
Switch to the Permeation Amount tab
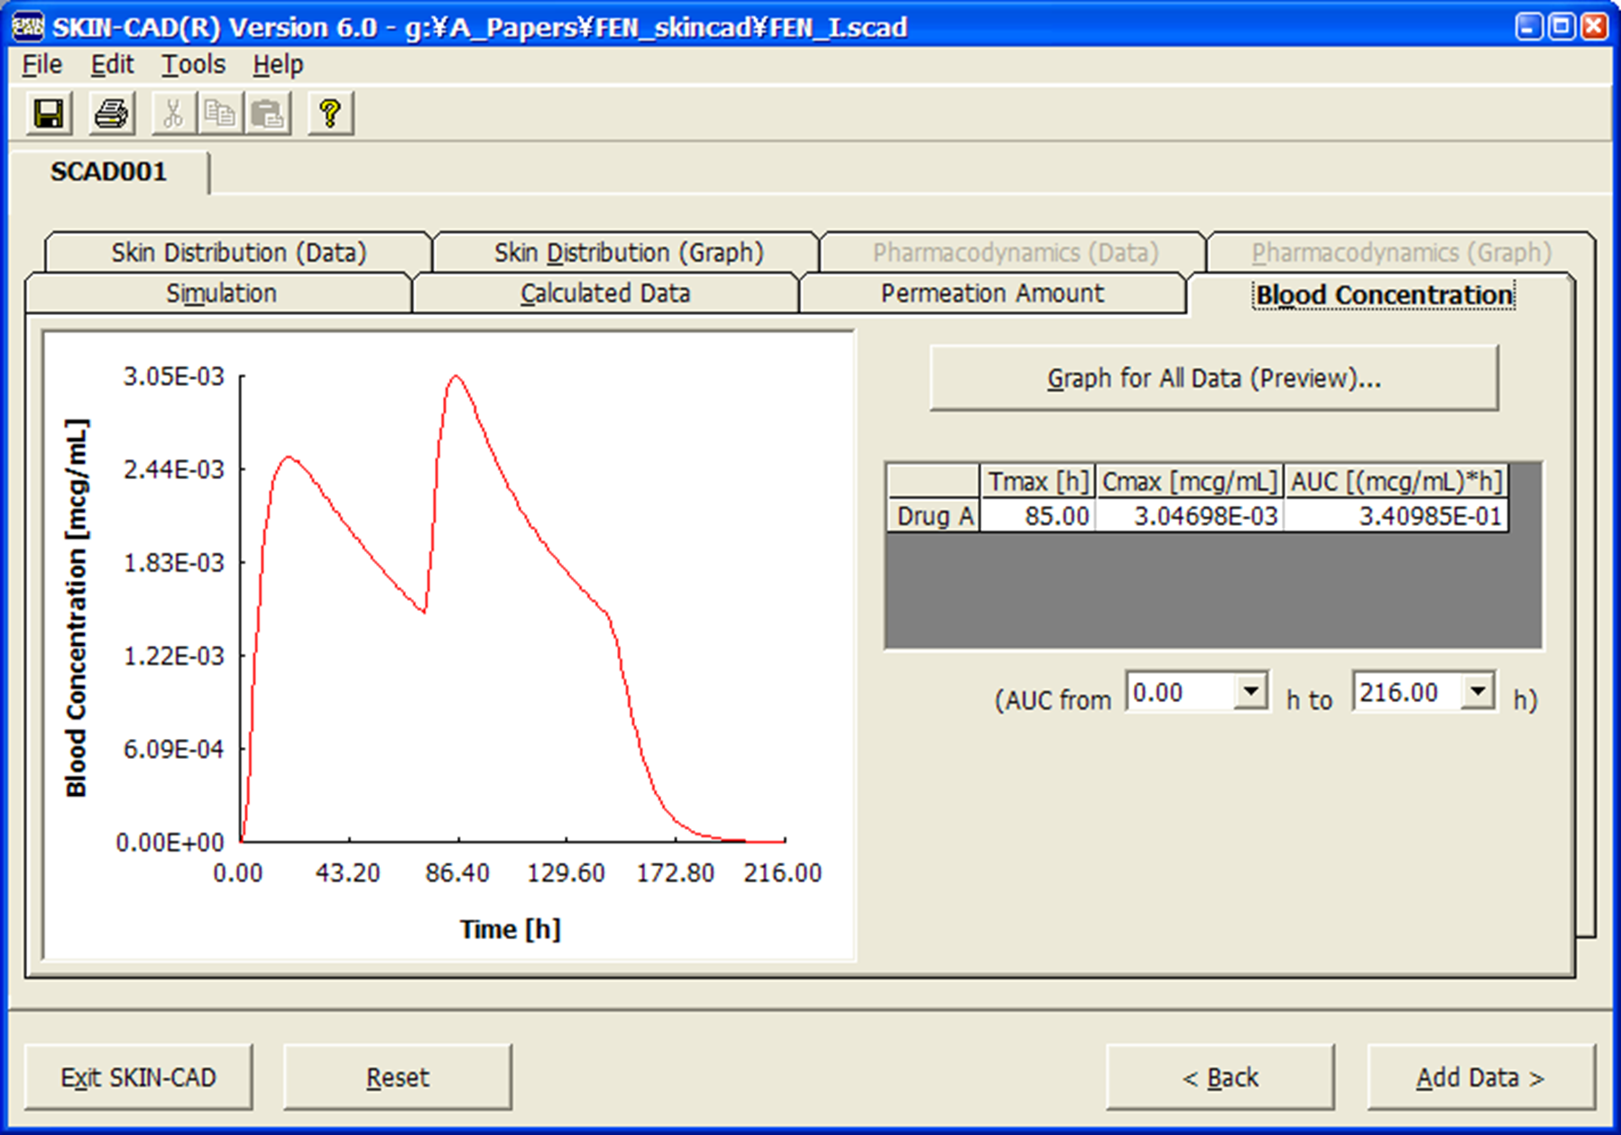click(991, 294)
